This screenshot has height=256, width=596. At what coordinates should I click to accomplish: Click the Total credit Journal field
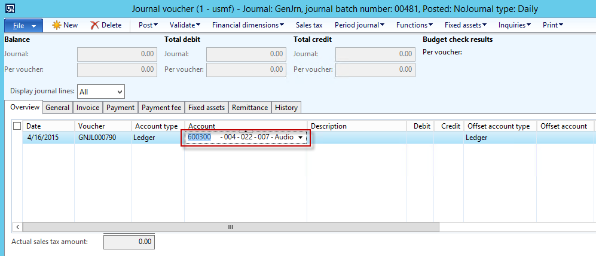tap(375, 54)
